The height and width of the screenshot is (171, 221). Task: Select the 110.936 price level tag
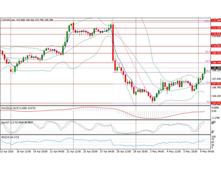click(x=215, y=34)
